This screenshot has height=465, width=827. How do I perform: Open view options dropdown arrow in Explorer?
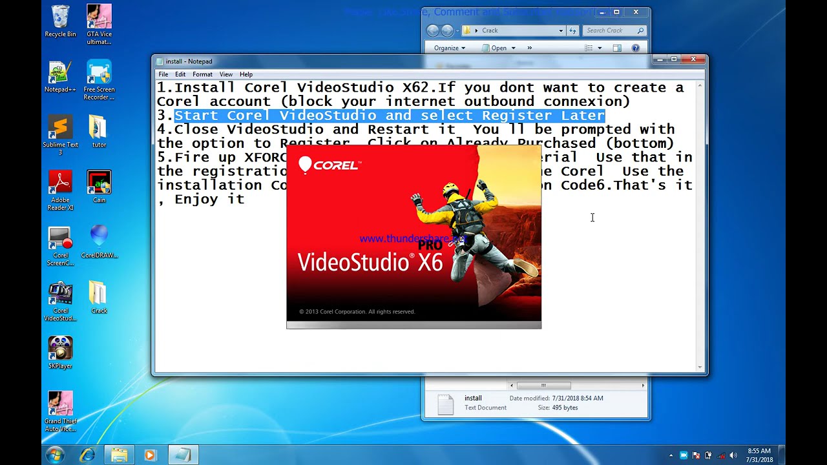600,48
